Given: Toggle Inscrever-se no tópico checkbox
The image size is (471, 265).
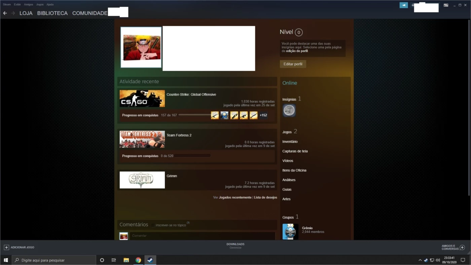Looking at the screenshot, I should (x=153, y=225).
